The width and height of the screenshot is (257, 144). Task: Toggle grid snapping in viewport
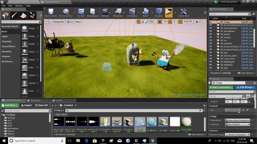[x=160, y=22]
